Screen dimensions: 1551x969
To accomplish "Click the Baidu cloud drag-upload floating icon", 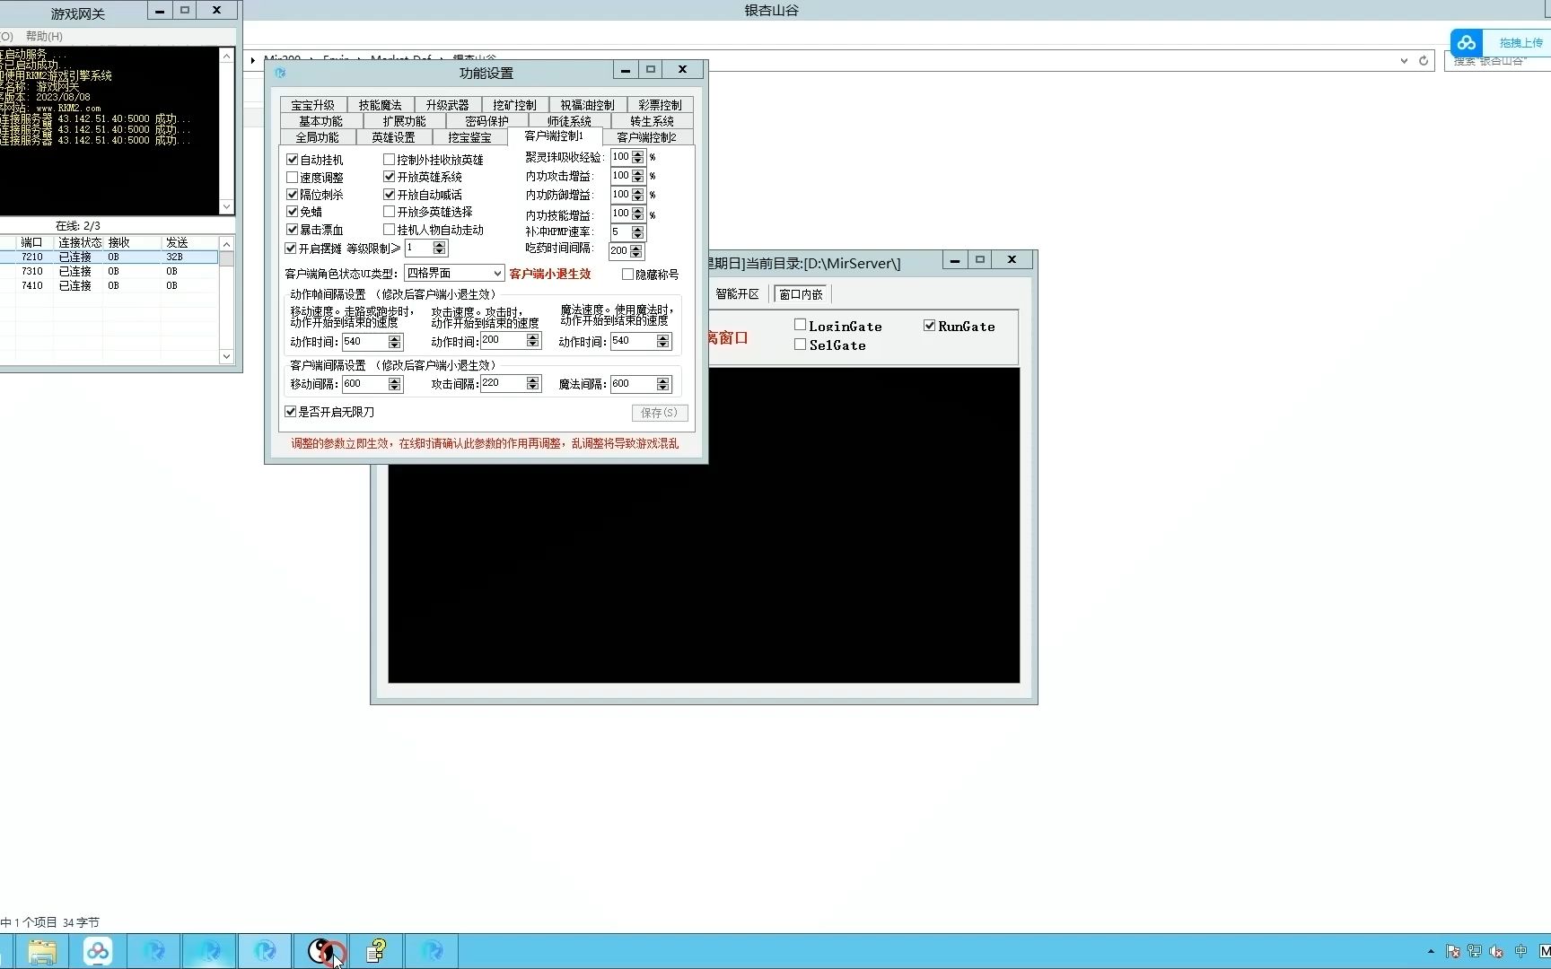I will (1467, 42).
